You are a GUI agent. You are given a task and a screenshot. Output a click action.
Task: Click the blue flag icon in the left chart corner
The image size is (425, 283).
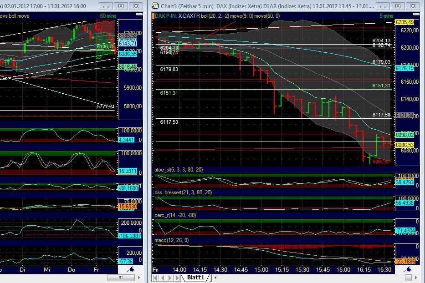tap(131, 269)
